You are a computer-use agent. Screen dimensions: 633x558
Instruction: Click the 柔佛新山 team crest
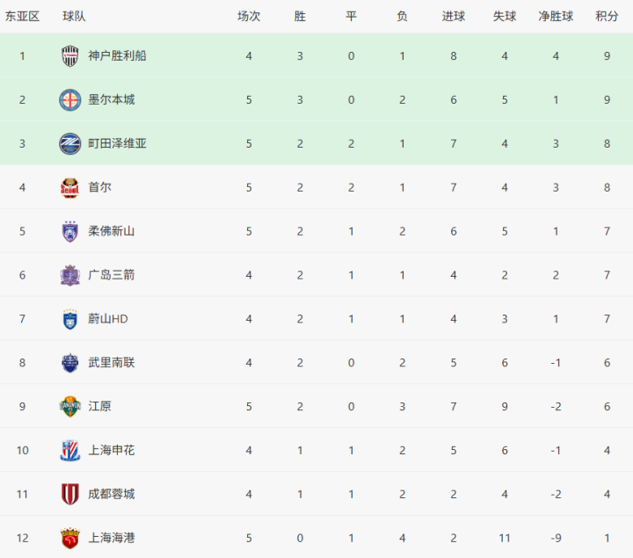coord(70,231)
